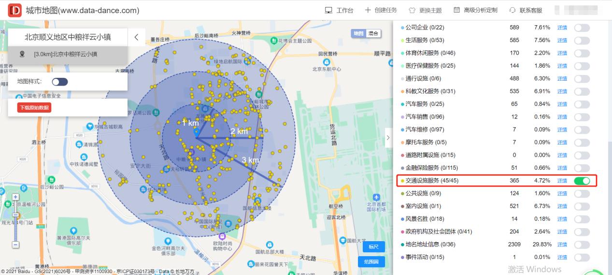Screen dimensions: 612x275
Task: Click the shirt icon for 更换主题
Action: [x=412, y=10]
